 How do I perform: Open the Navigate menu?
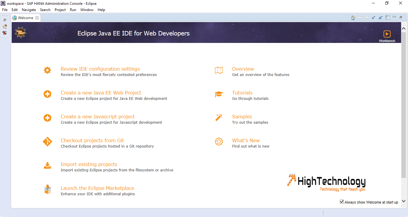29,10
